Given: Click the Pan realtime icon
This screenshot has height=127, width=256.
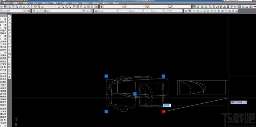Looking at the screenshot, I should 59,7.
